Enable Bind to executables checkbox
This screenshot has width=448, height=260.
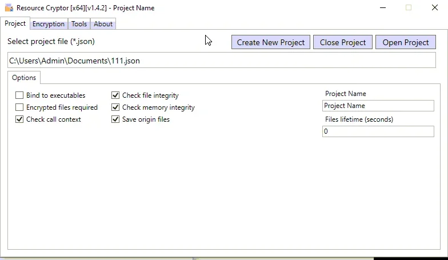pyautogui.click(x=19, y=95)
